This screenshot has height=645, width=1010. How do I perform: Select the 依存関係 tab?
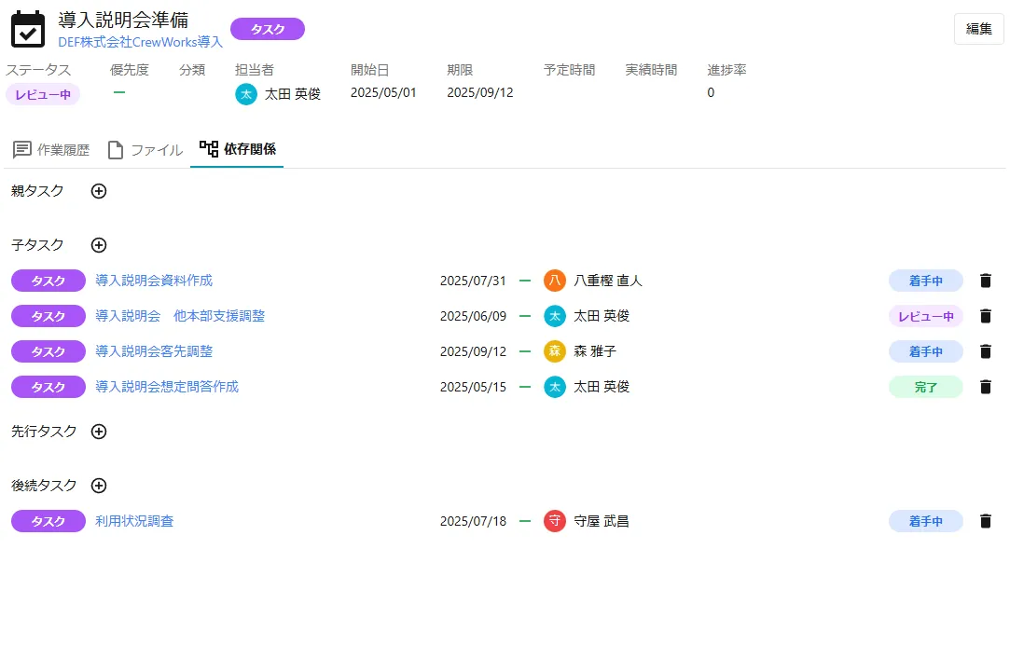click(238, 149)
